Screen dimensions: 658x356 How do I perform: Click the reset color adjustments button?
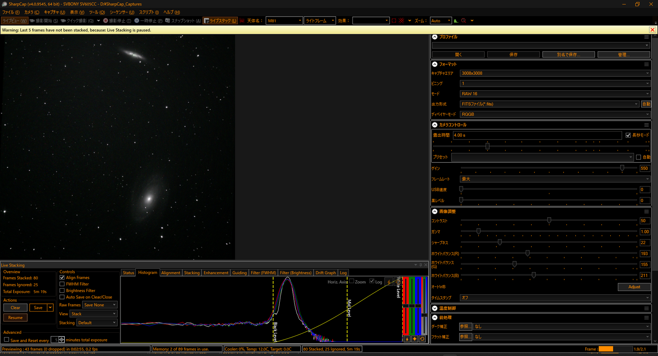pyautogui.click(x=422, y=339)
